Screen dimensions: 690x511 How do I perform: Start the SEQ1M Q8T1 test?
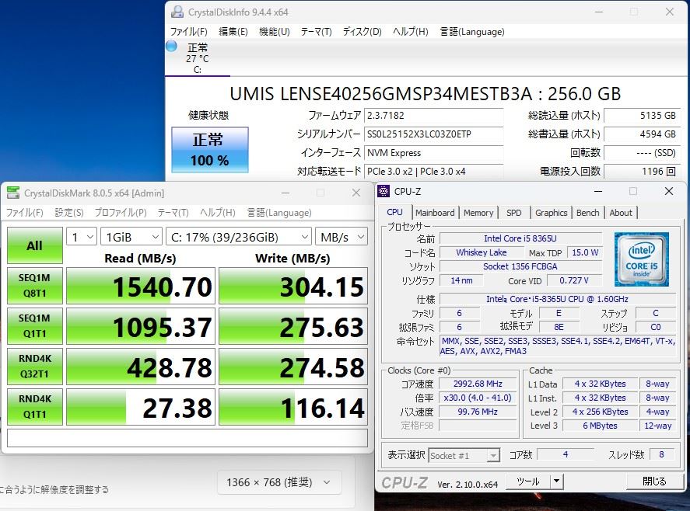pyautogui.click(x=35, y=286)
